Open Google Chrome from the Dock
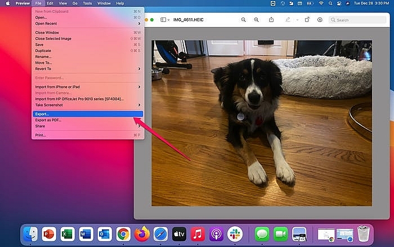This screenshot has width=394, height=247. coord(123,233)
